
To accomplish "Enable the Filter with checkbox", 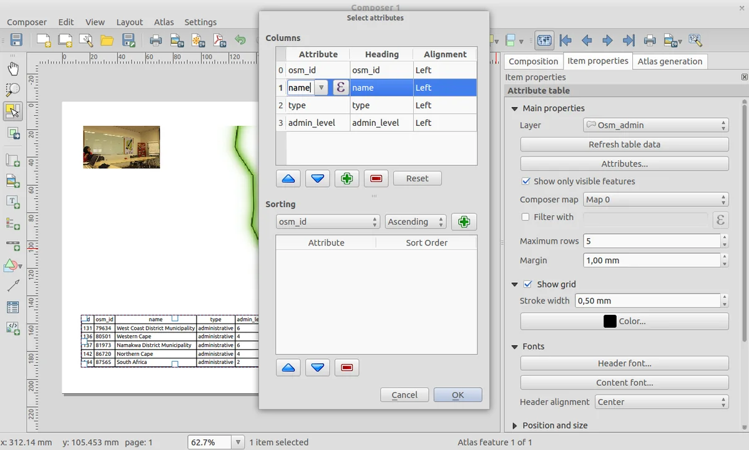I will [526, 217].
